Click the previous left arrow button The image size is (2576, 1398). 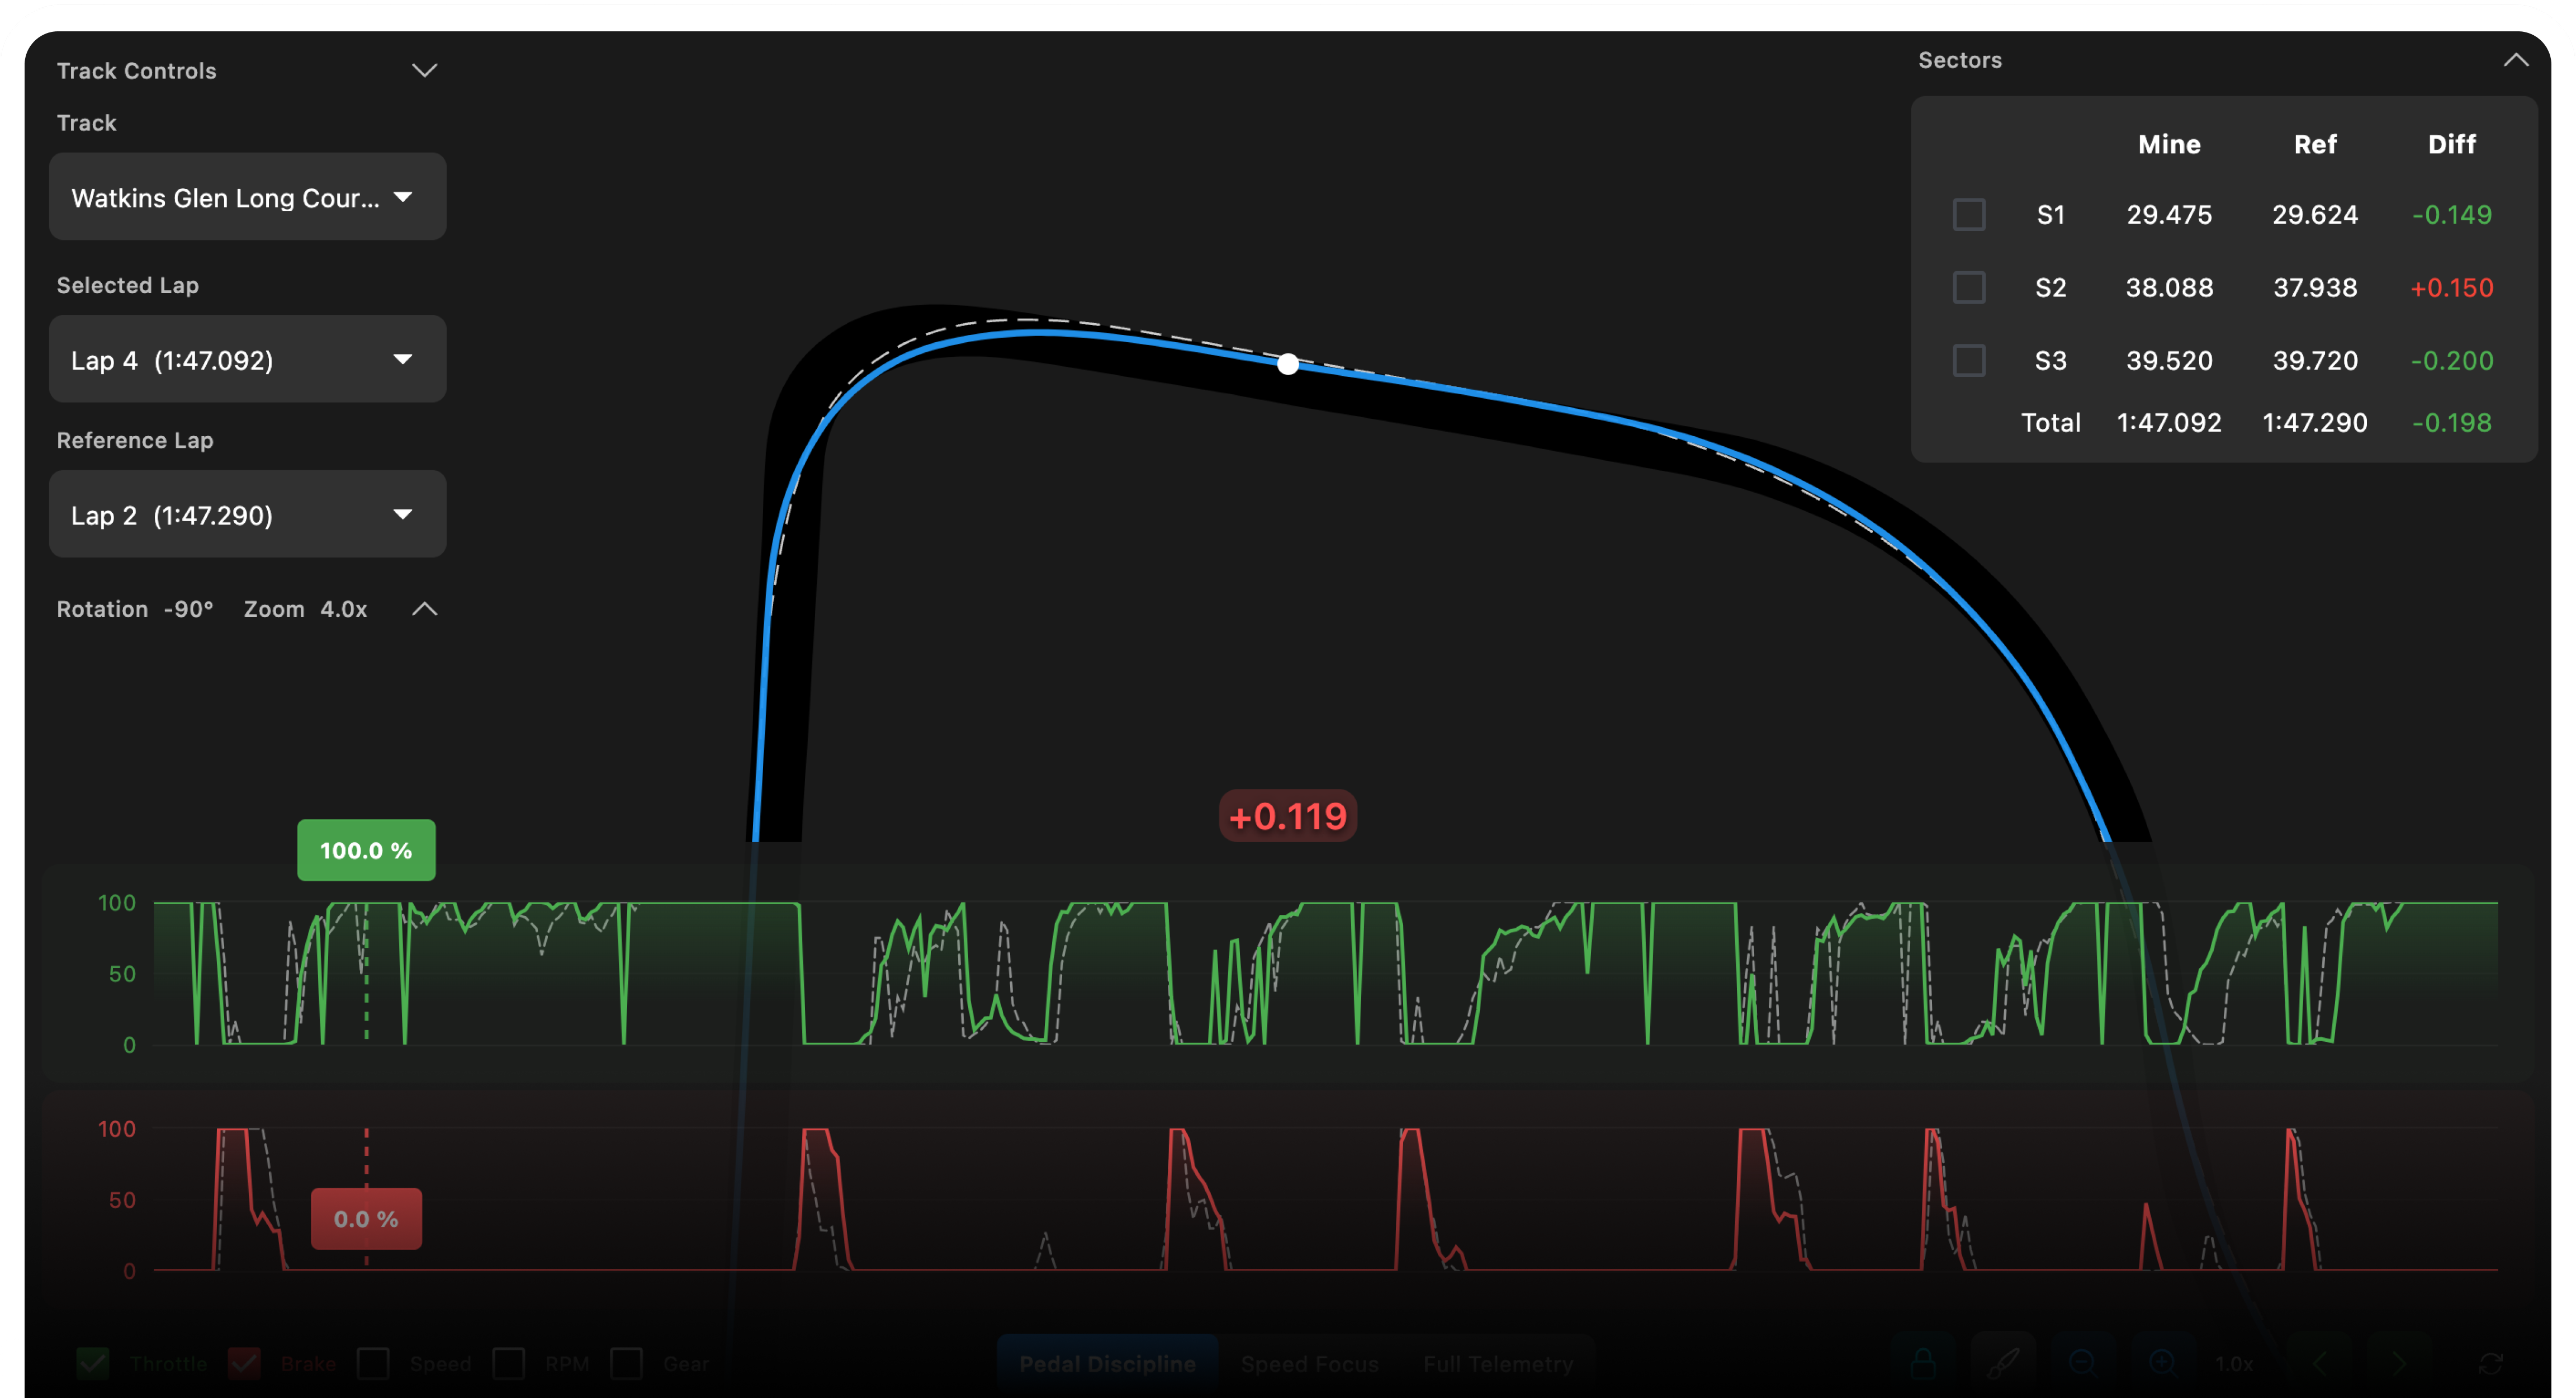click(x=2320, y=1362)
